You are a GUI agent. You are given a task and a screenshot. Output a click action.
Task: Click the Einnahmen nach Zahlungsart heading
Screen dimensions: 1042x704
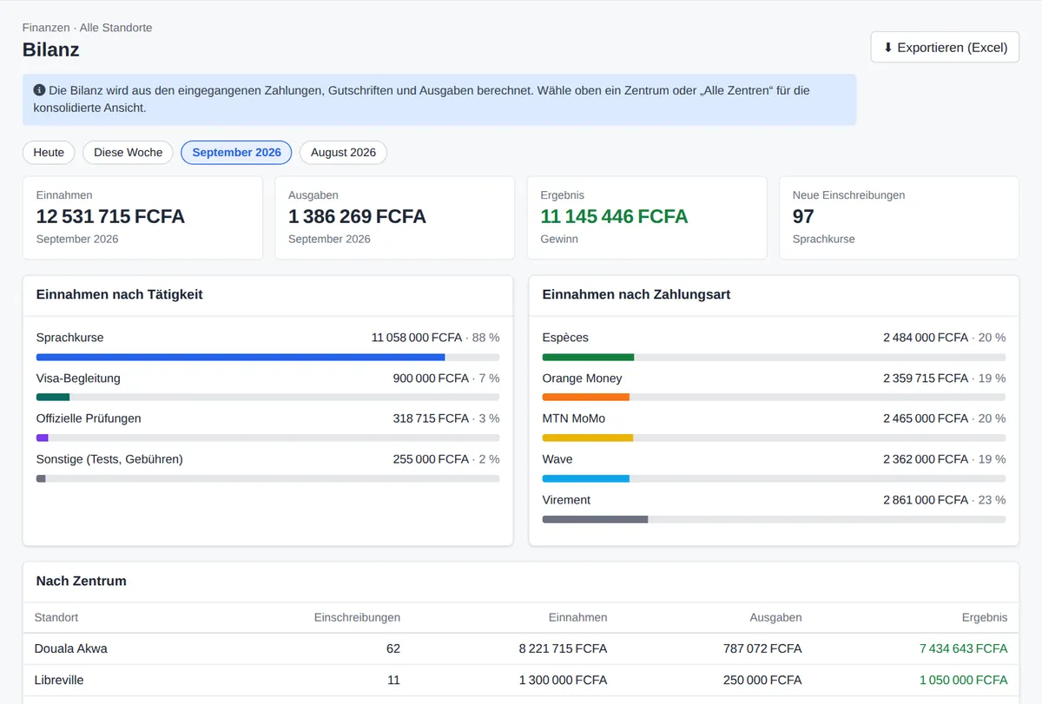[x=636, y=295]
